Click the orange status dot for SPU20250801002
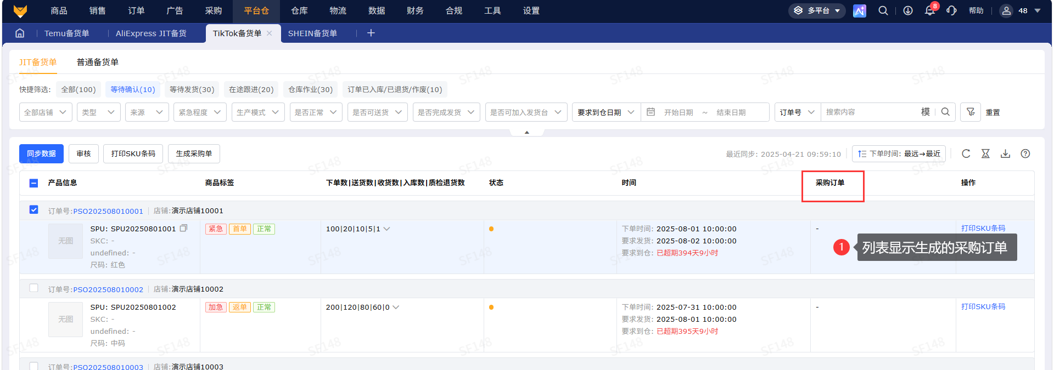1054x370 pixels. pyautogui.click(x=491, y=307)
